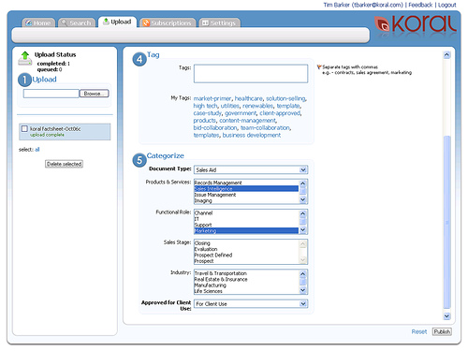Click main panel scroll up arrow
This screenshot has width=468, height=351.
pyautogui.click(x=446, y=55)
